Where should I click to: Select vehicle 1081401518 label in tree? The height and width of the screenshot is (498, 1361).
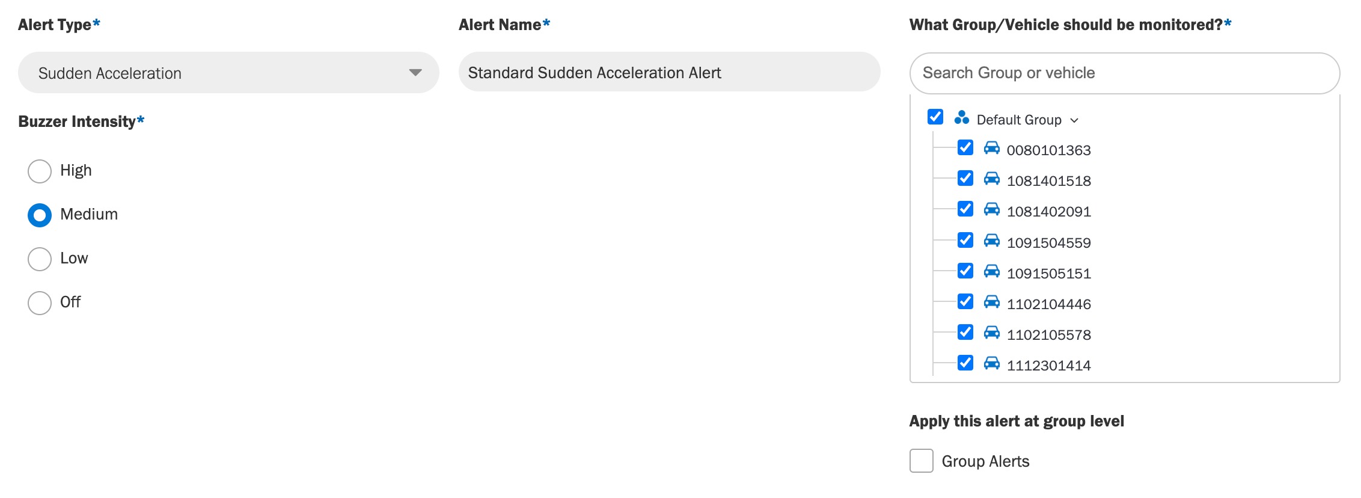[x=1049, y=181]
